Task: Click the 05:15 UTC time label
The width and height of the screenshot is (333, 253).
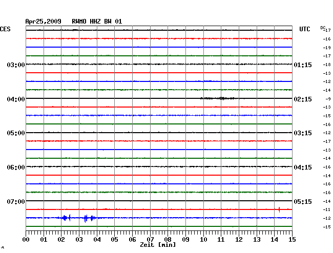Action: point(303,201)
